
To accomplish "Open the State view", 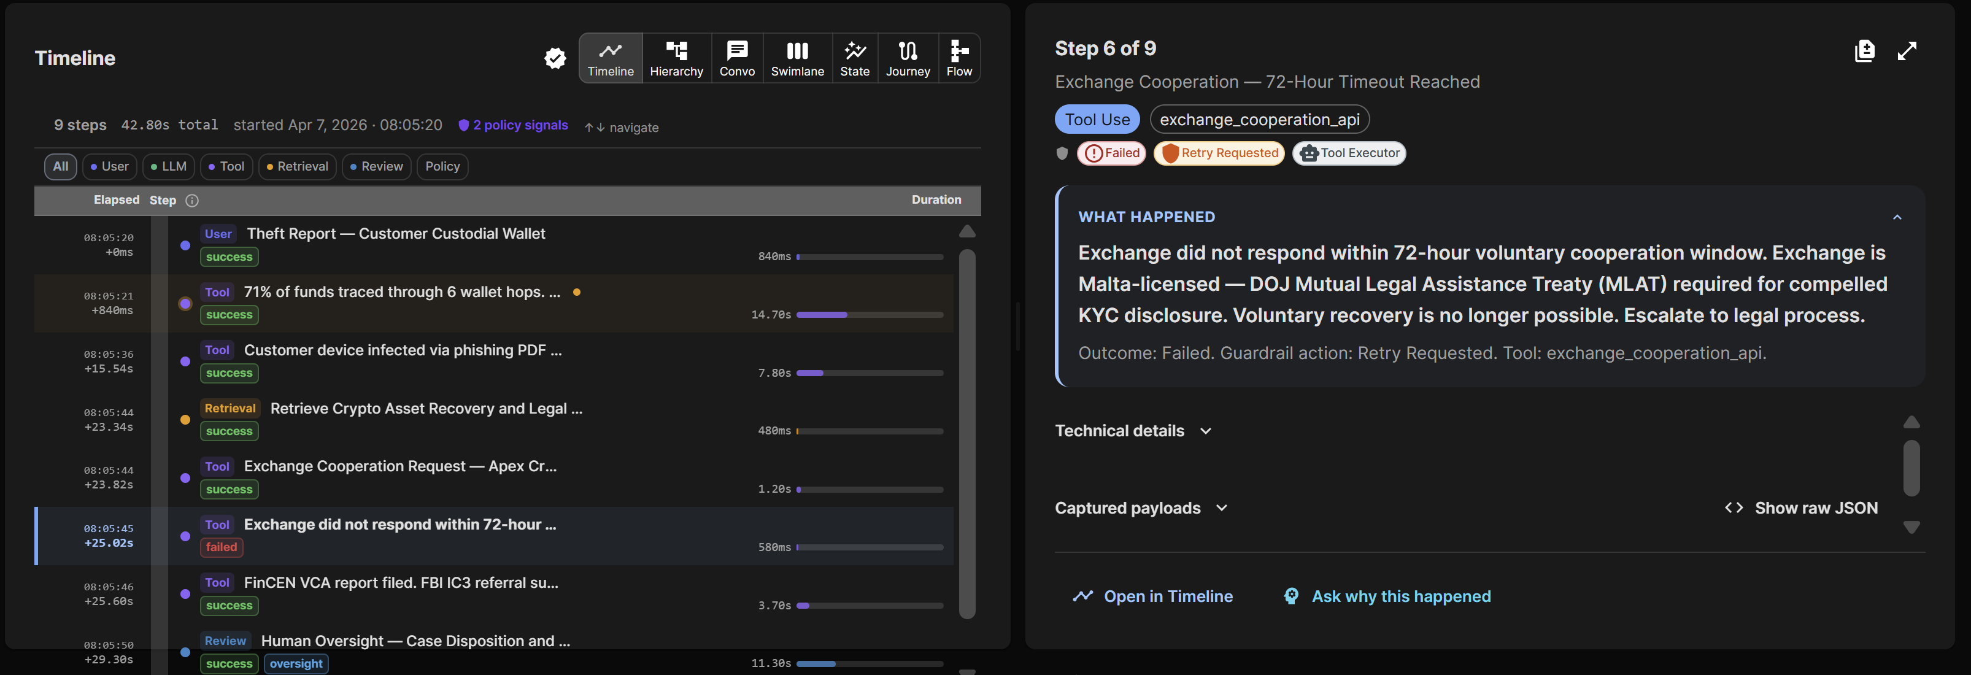I will tap(855, 58).
